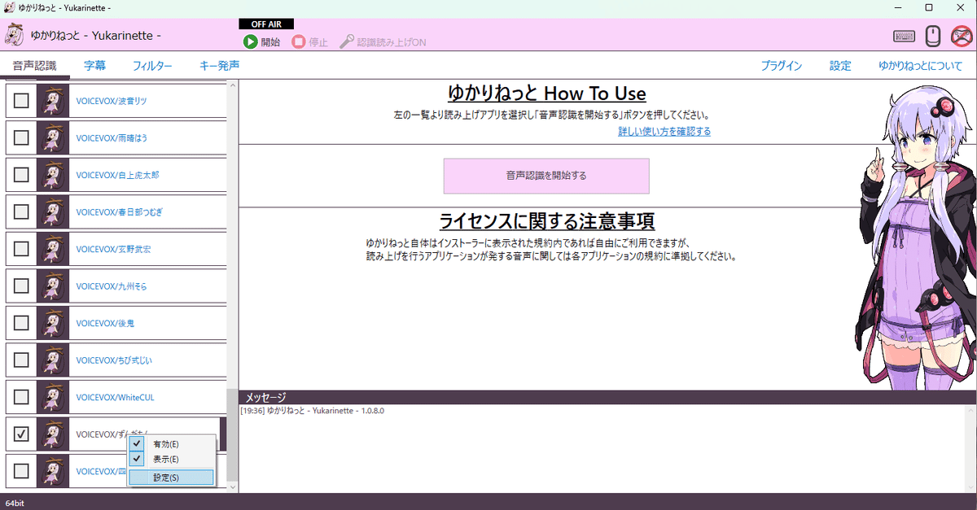Uncheck the checked VOICEVOX row checkbox

point(21,434)
